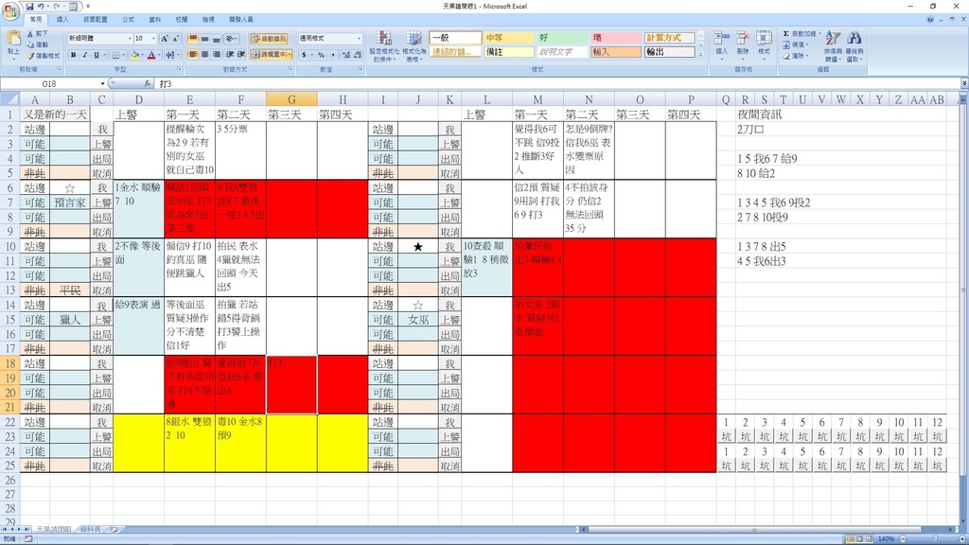969x545 pixels.
Task: Switch to the 校閱 (Review) tab
Action: [x=182, y=20]
